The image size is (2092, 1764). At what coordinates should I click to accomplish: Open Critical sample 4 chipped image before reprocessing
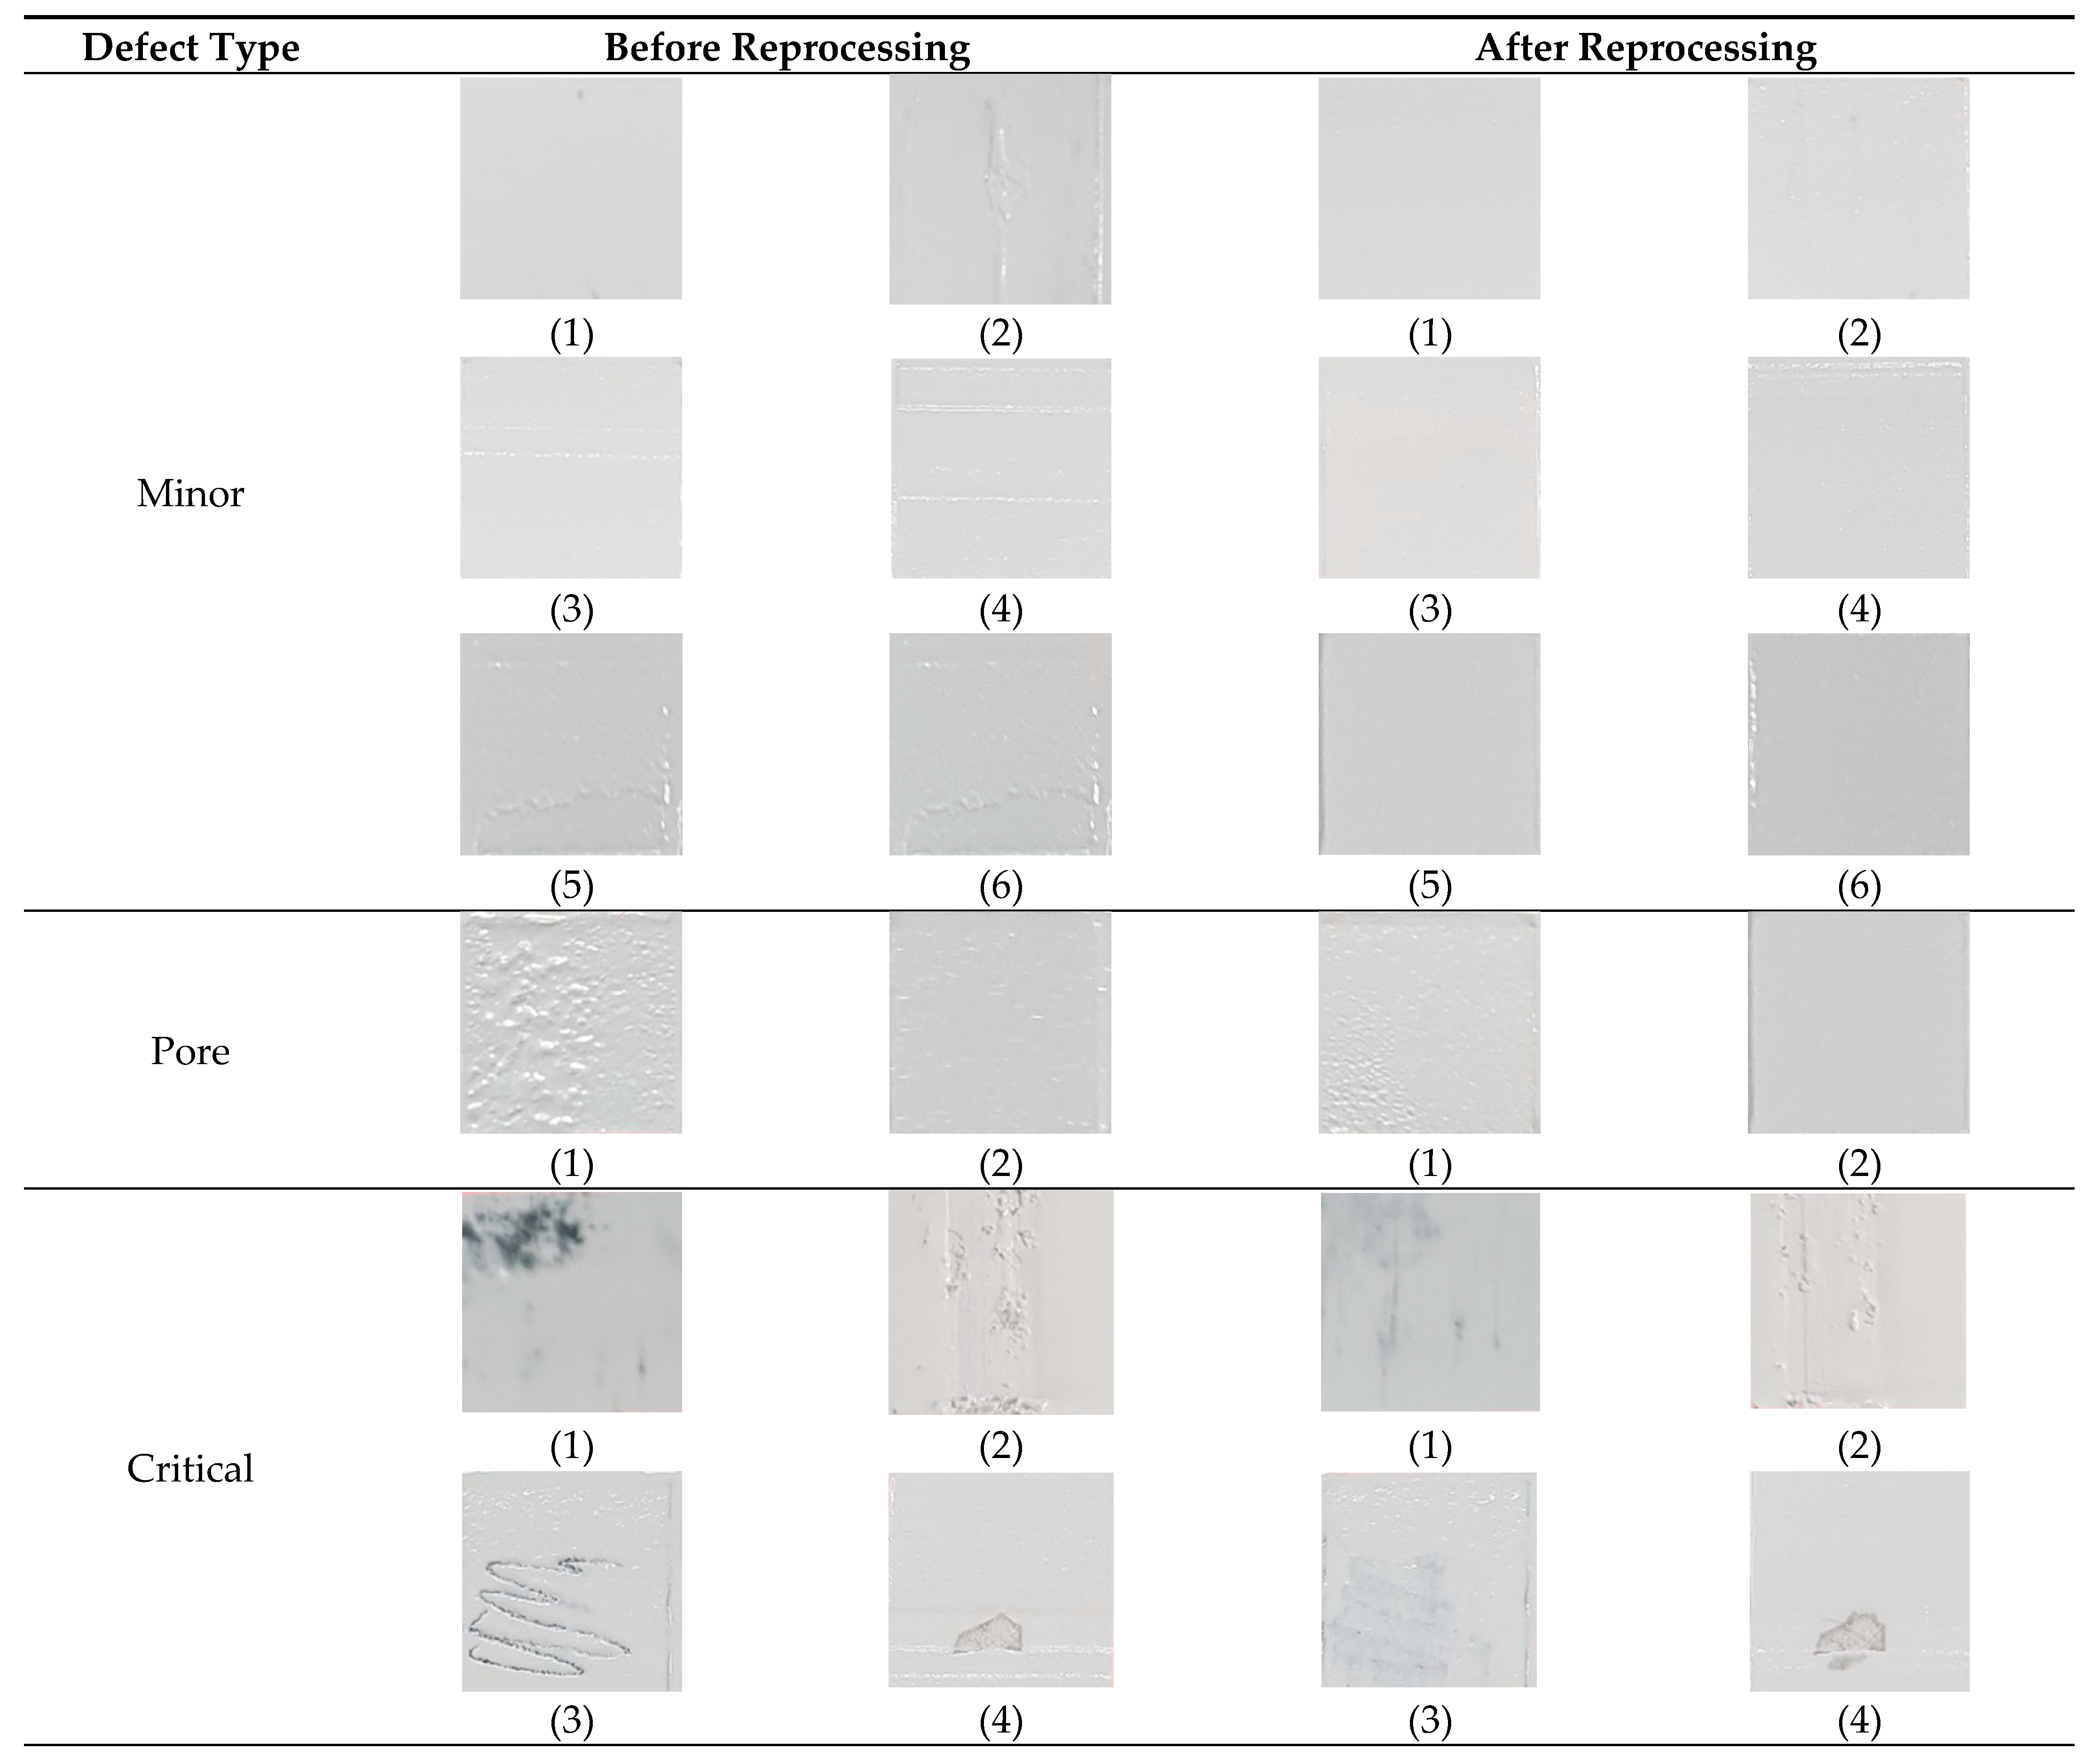1000,1580
